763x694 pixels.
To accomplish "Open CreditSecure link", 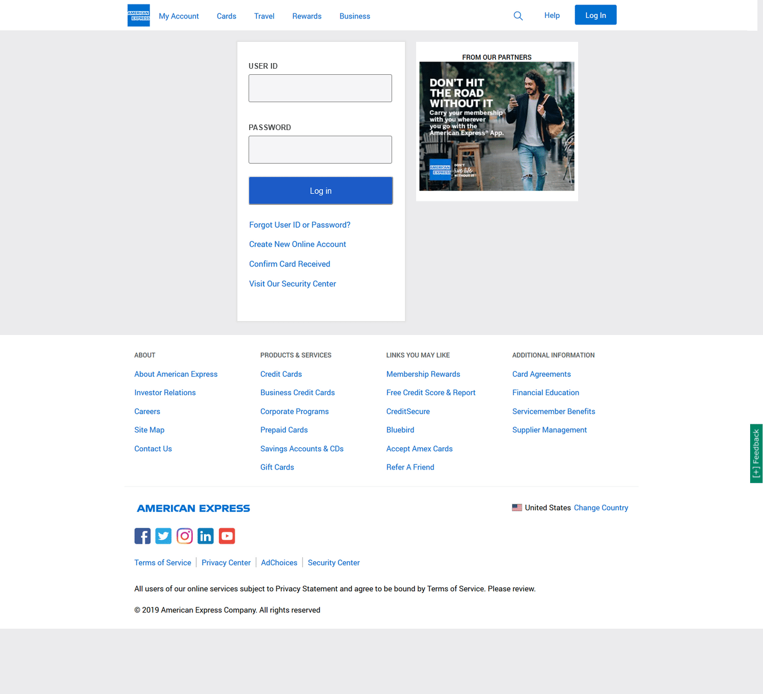I will pos(408,411).
